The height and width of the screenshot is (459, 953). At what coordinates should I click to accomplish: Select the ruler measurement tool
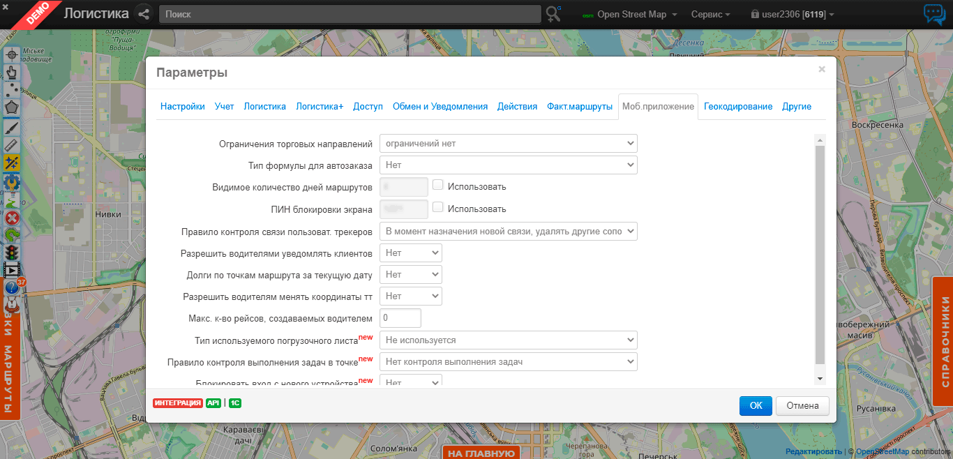point(12,145)
